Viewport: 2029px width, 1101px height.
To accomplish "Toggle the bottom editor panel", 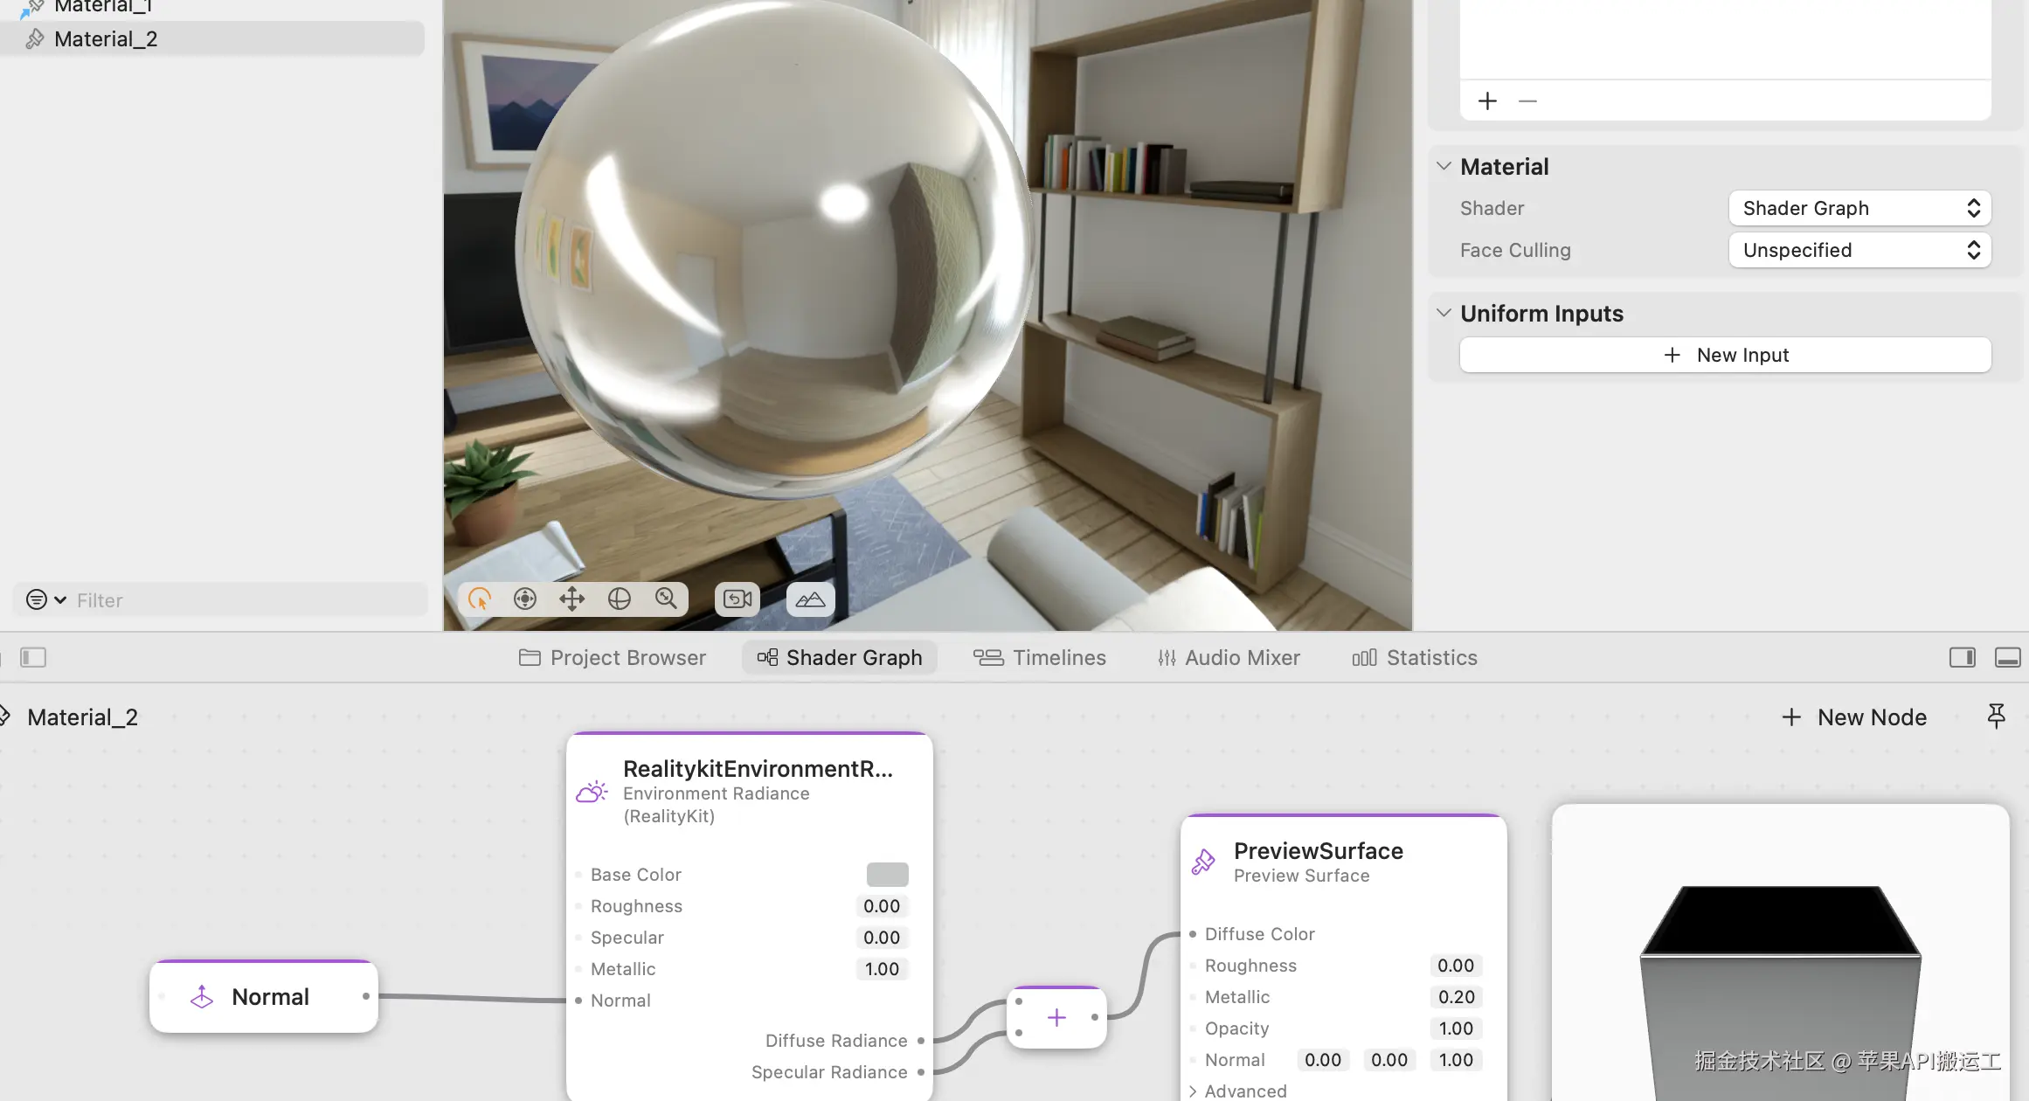I will 2007,657.
